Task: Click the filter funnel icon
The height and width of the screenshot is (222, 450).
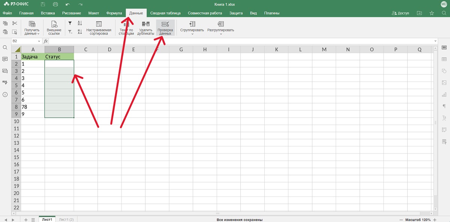Action: pyautogui.click(x=70, y=23)
